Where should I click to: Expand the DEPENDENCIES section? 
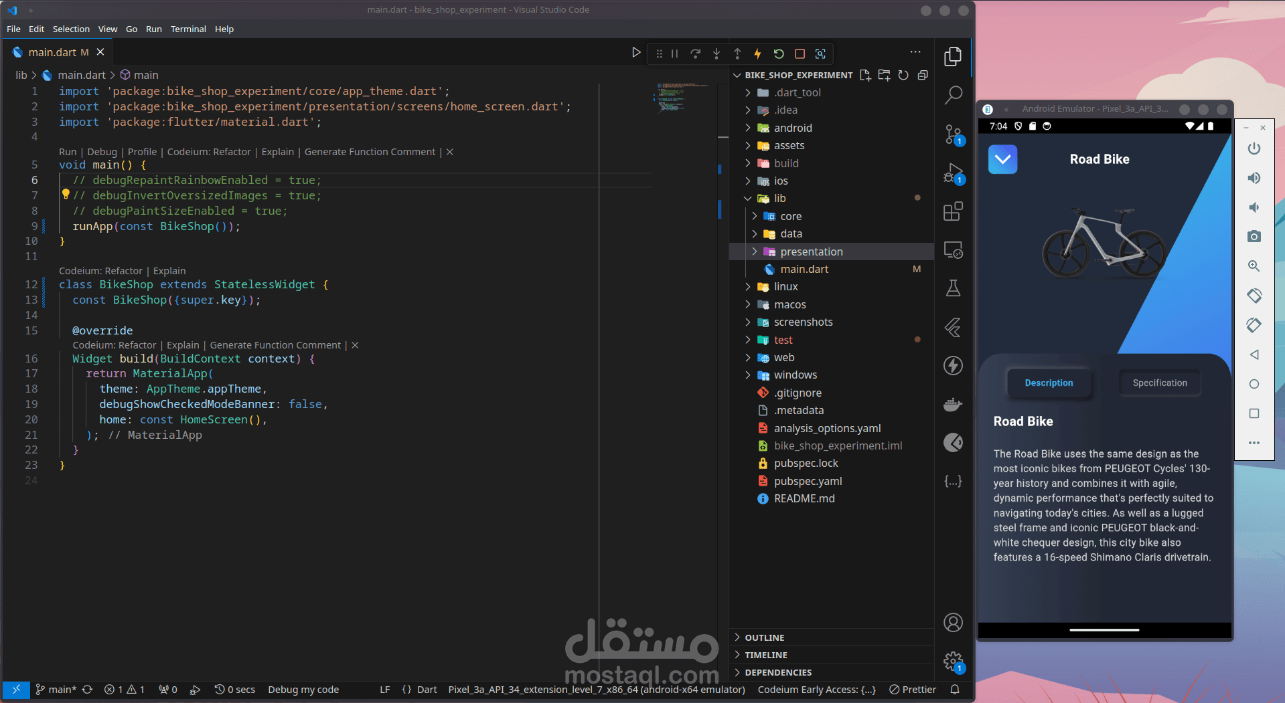(x=832, y=672)
